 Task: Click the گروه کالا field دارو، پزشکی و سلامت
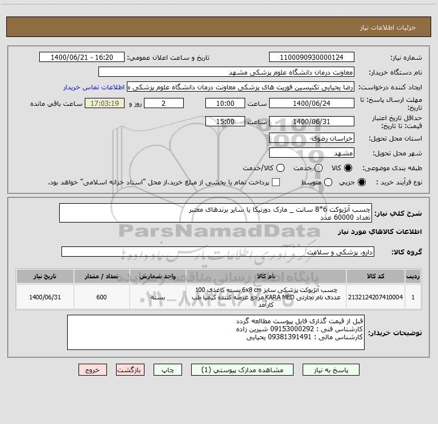point(218,252)
